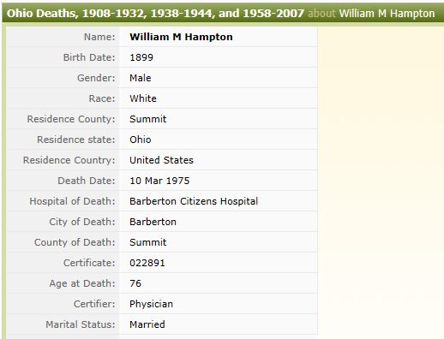The image size is (444, 339).
Task: Click the Gender value Male
Action: (x=141, y=78)
